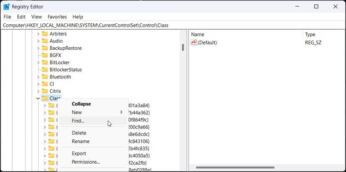Click the Audio folder icon
346x172 pixels.
pyautogui.click(x=44, y=41)
